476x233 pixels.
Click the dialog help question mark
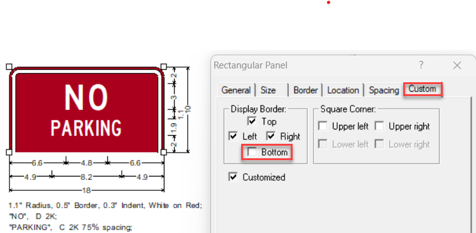click(421, 65)
